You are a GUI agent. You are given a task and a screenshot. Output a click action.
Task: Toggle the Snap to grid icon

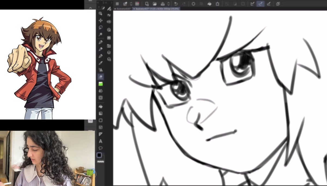pyautogui.click(x=269, y=4)
